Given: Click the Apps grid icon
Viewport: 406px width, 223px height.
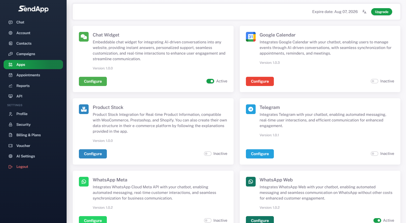Looking at the screenshot, I should (11, 65).
